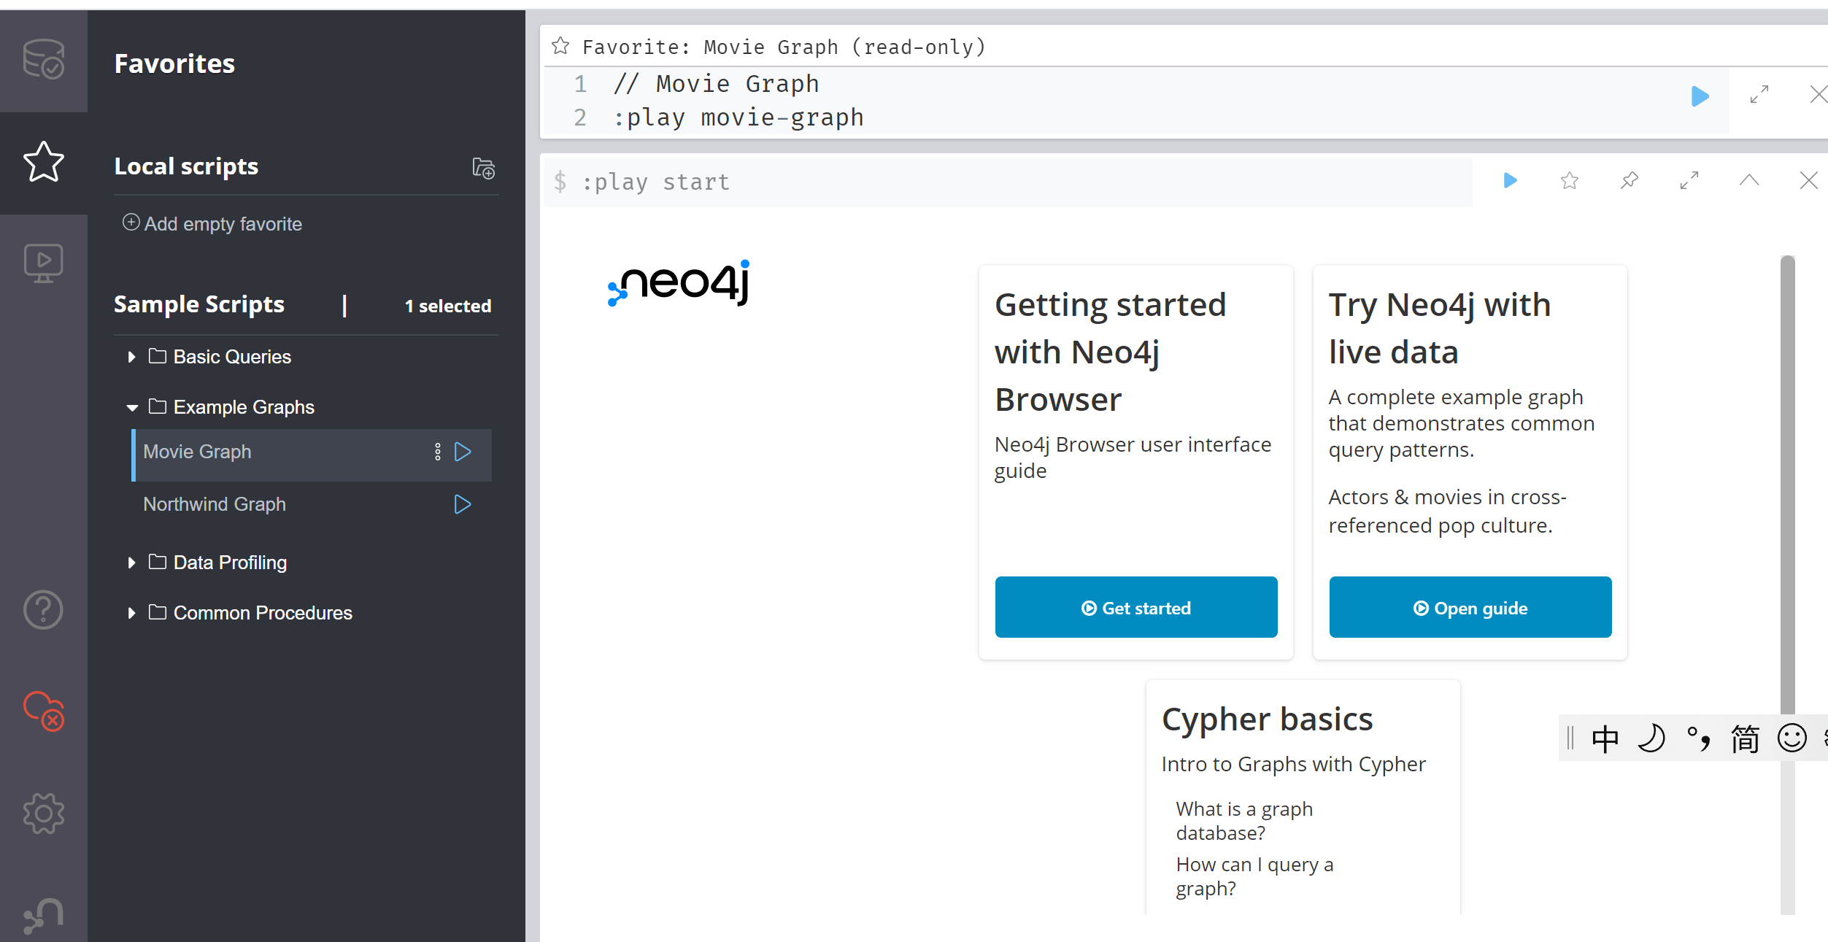Expand the editor to full screen
Screen dimensions: 1828x942
point(1759,94)
